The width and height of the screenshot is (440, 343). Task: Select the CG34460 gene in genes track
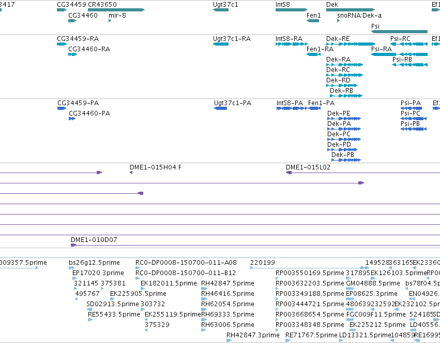[x=72, y=21]
